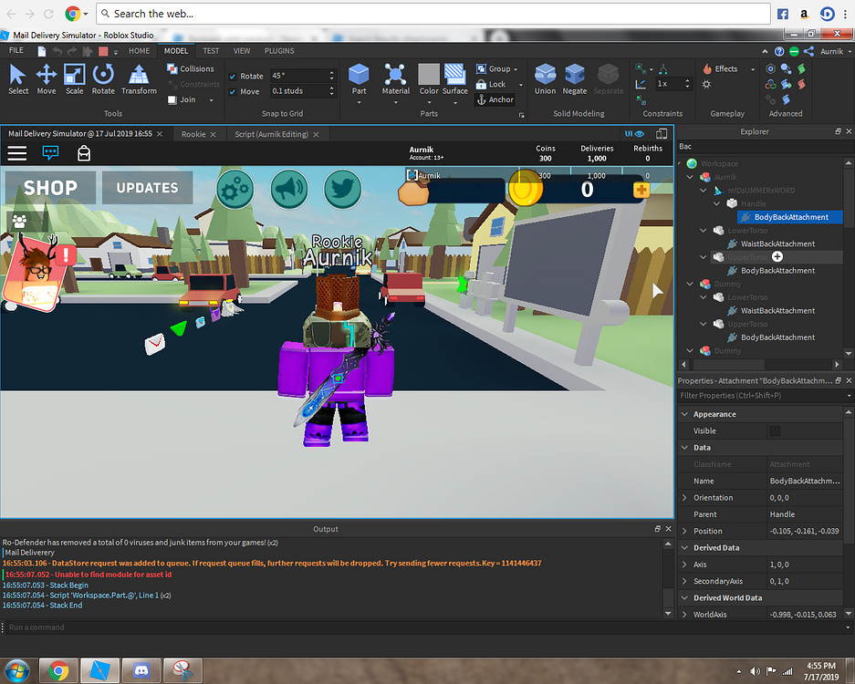Image resolution: width=855 pixels, height=684 pixels.
Task: Uncheck the Rotate snap checkbox
Action: 234,76
